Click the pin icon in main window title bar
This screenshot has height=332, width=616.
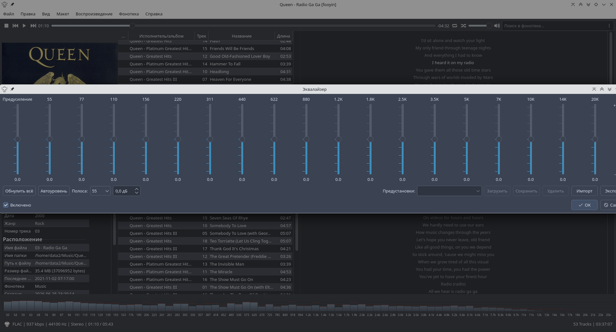point(12,4)
